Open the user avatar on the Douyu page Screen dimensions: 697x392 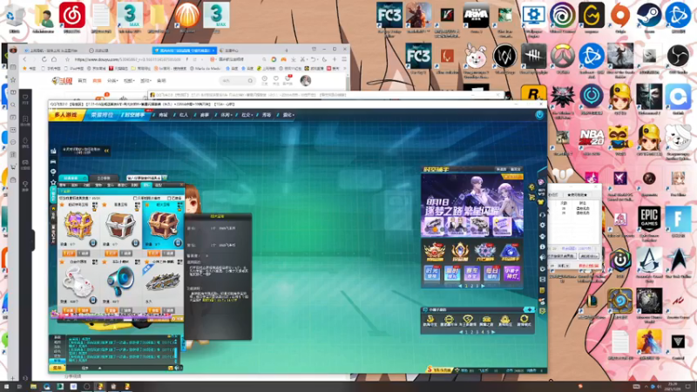click(306, 80)
